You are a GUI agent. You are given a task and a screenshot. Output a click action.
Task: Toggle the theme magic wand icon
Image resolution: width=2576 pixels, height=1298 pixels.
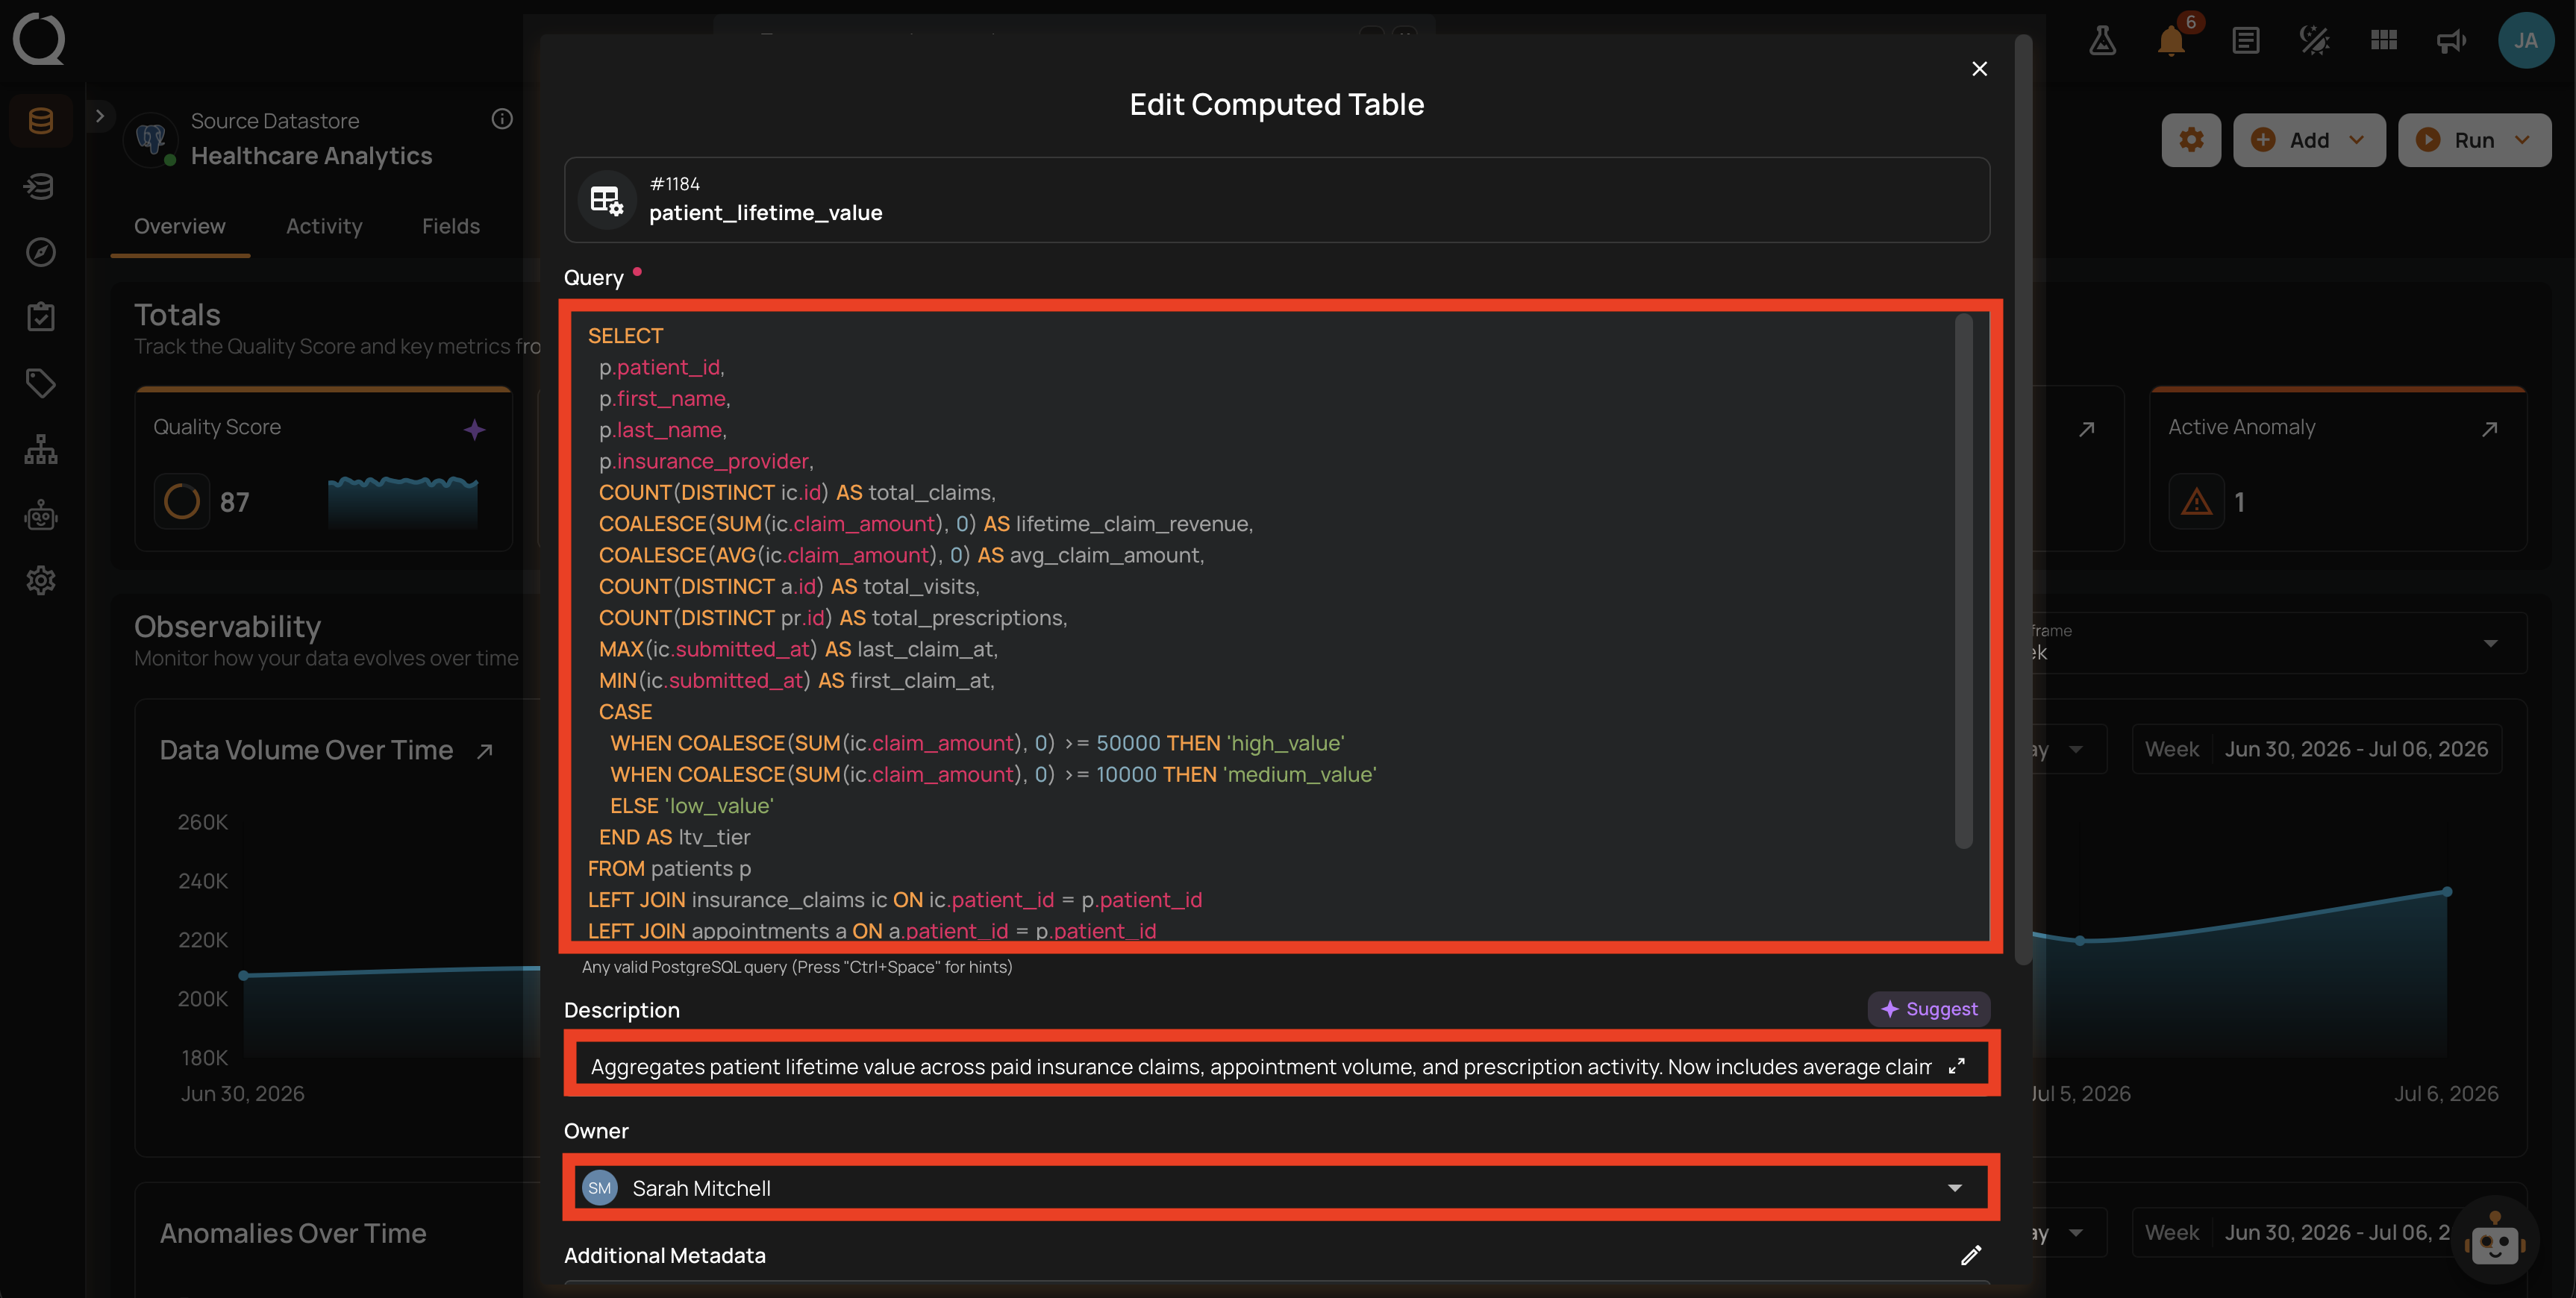tap(2314, 40)
